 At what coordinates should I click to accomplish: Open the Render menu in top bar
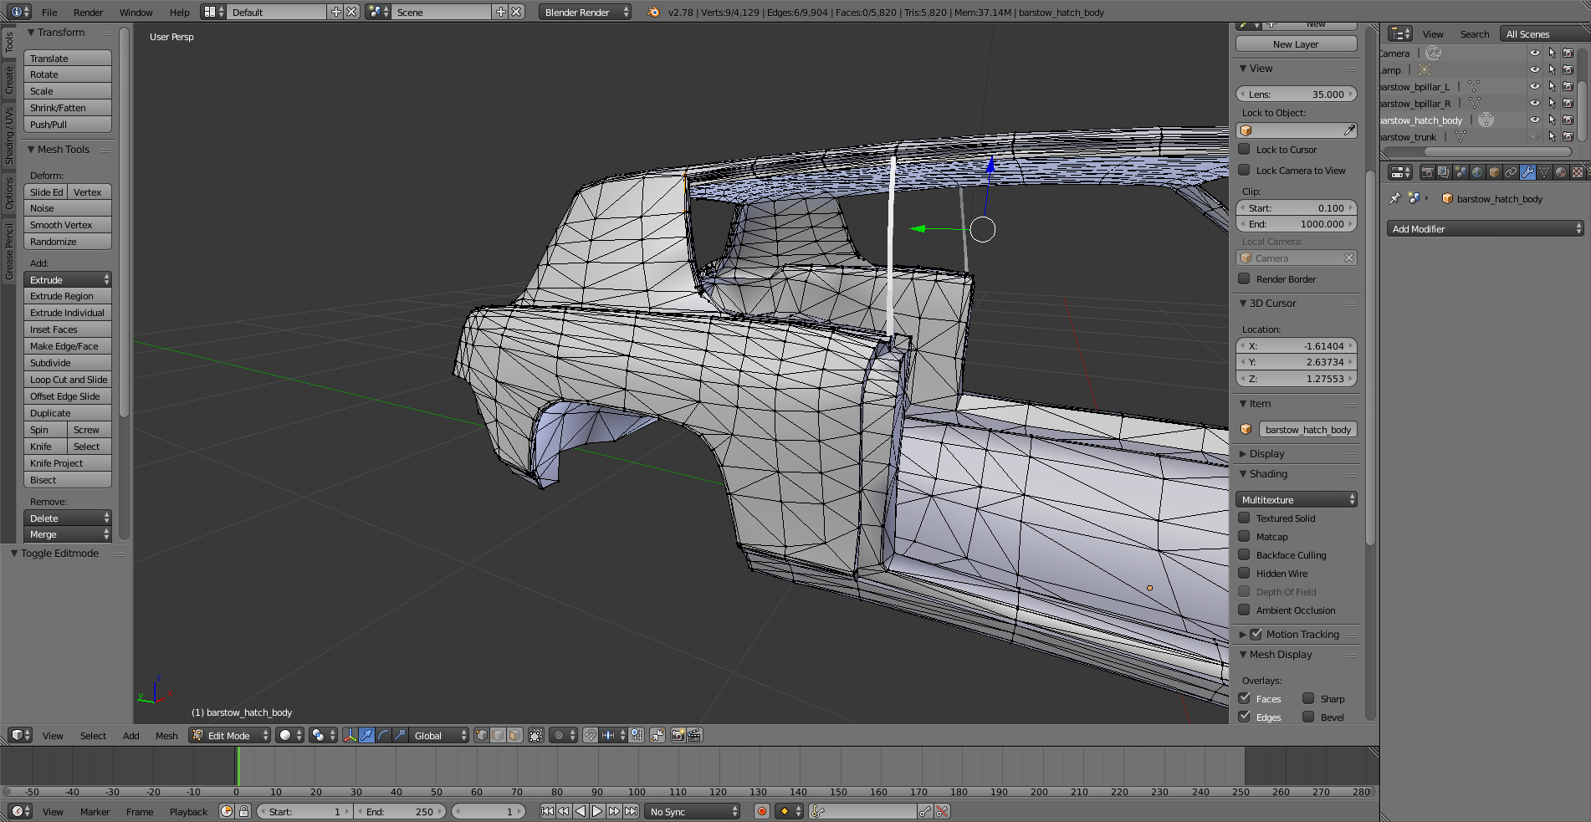[x=88, y=12]
